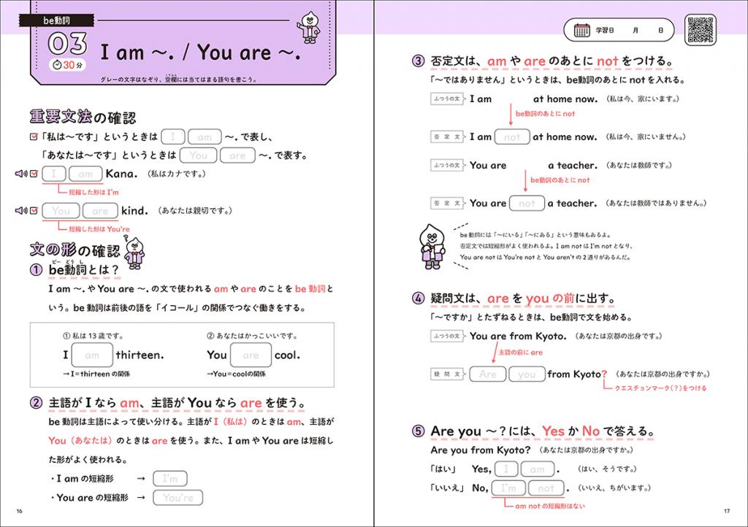Click the 'are' blank after 「あなたは～です」というときは
Screen dimensions: 748x527
237,155
